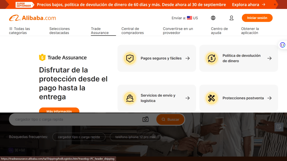The image size is (287, 161).
Task: Click arrow on Pagos seguros y fáciles
Action: tap(188, 58)
